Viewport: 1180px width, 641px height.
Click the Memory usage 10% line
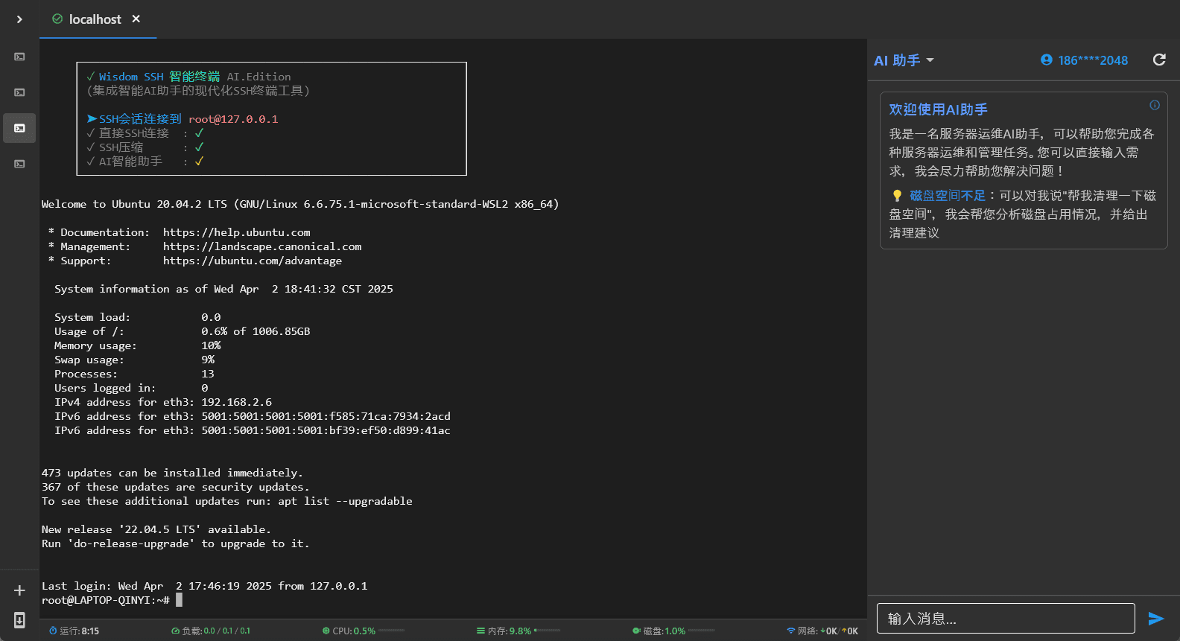pyautogui.click(x=138, y=345)
